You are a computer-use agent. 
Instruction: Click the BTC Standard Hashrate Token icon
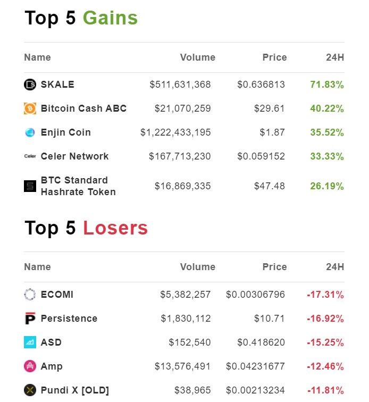click(30, 186)
